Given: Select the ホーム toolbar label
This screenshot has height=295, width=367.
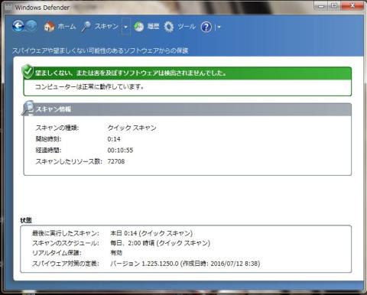Looking at the screenshot, I should click(x=67, y=27).
